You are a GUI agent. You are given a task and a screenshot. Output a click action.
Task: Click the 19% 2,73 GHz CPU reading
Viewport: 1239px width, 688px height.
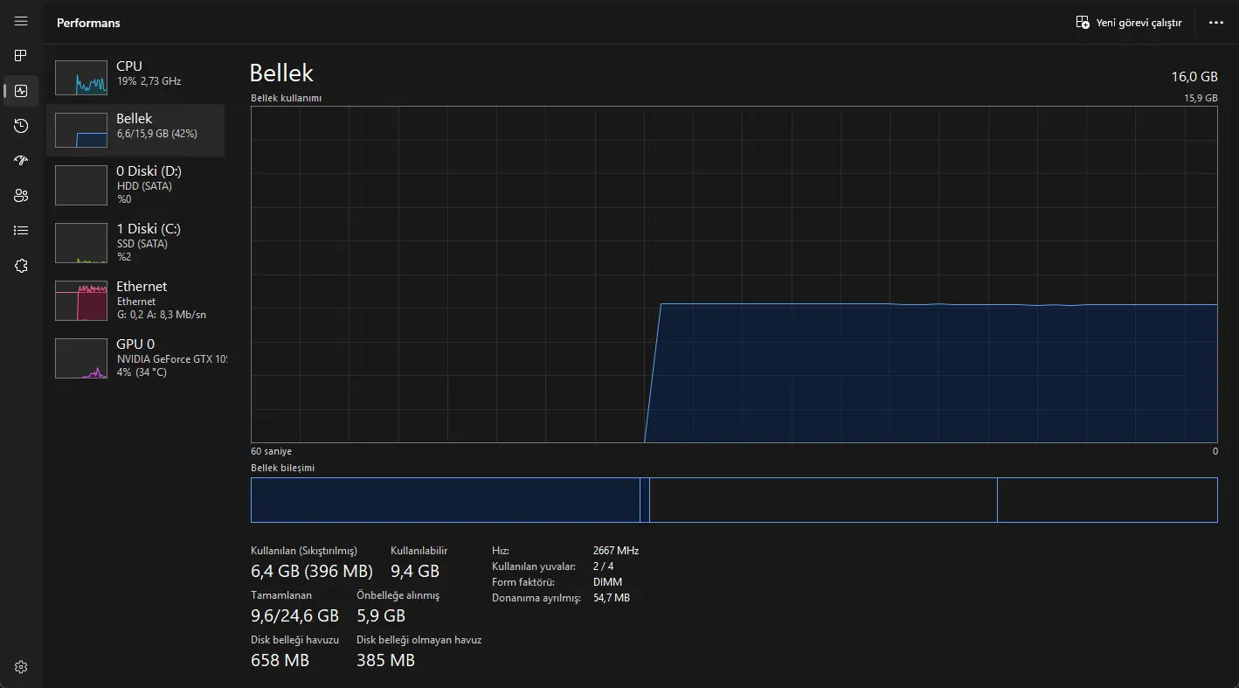[x=149, y=81]
